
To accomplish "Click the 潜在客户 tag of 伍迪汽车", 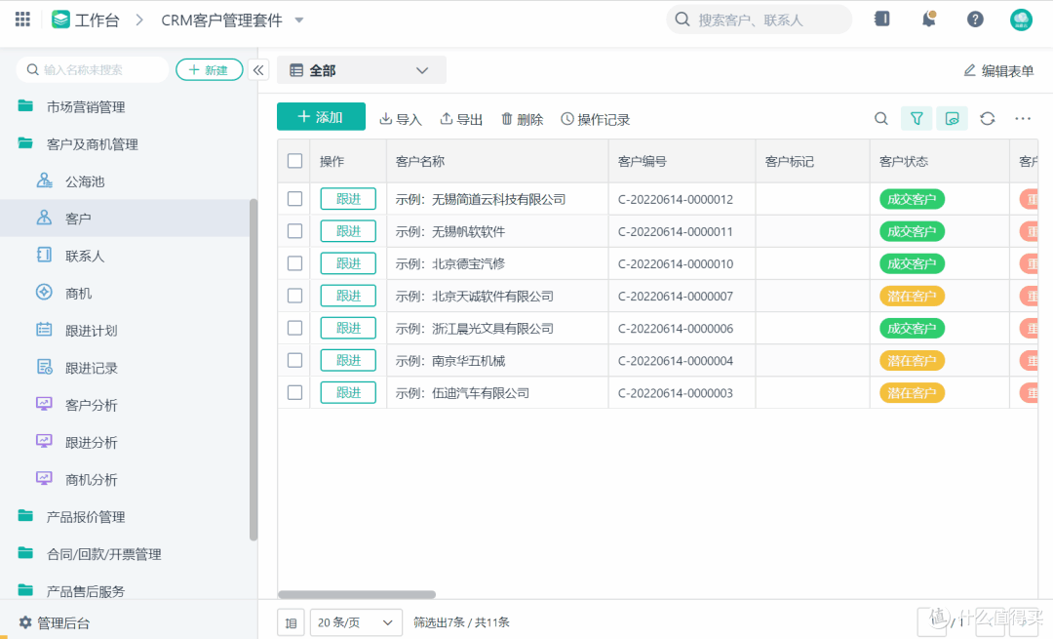I will coord(912,392).
